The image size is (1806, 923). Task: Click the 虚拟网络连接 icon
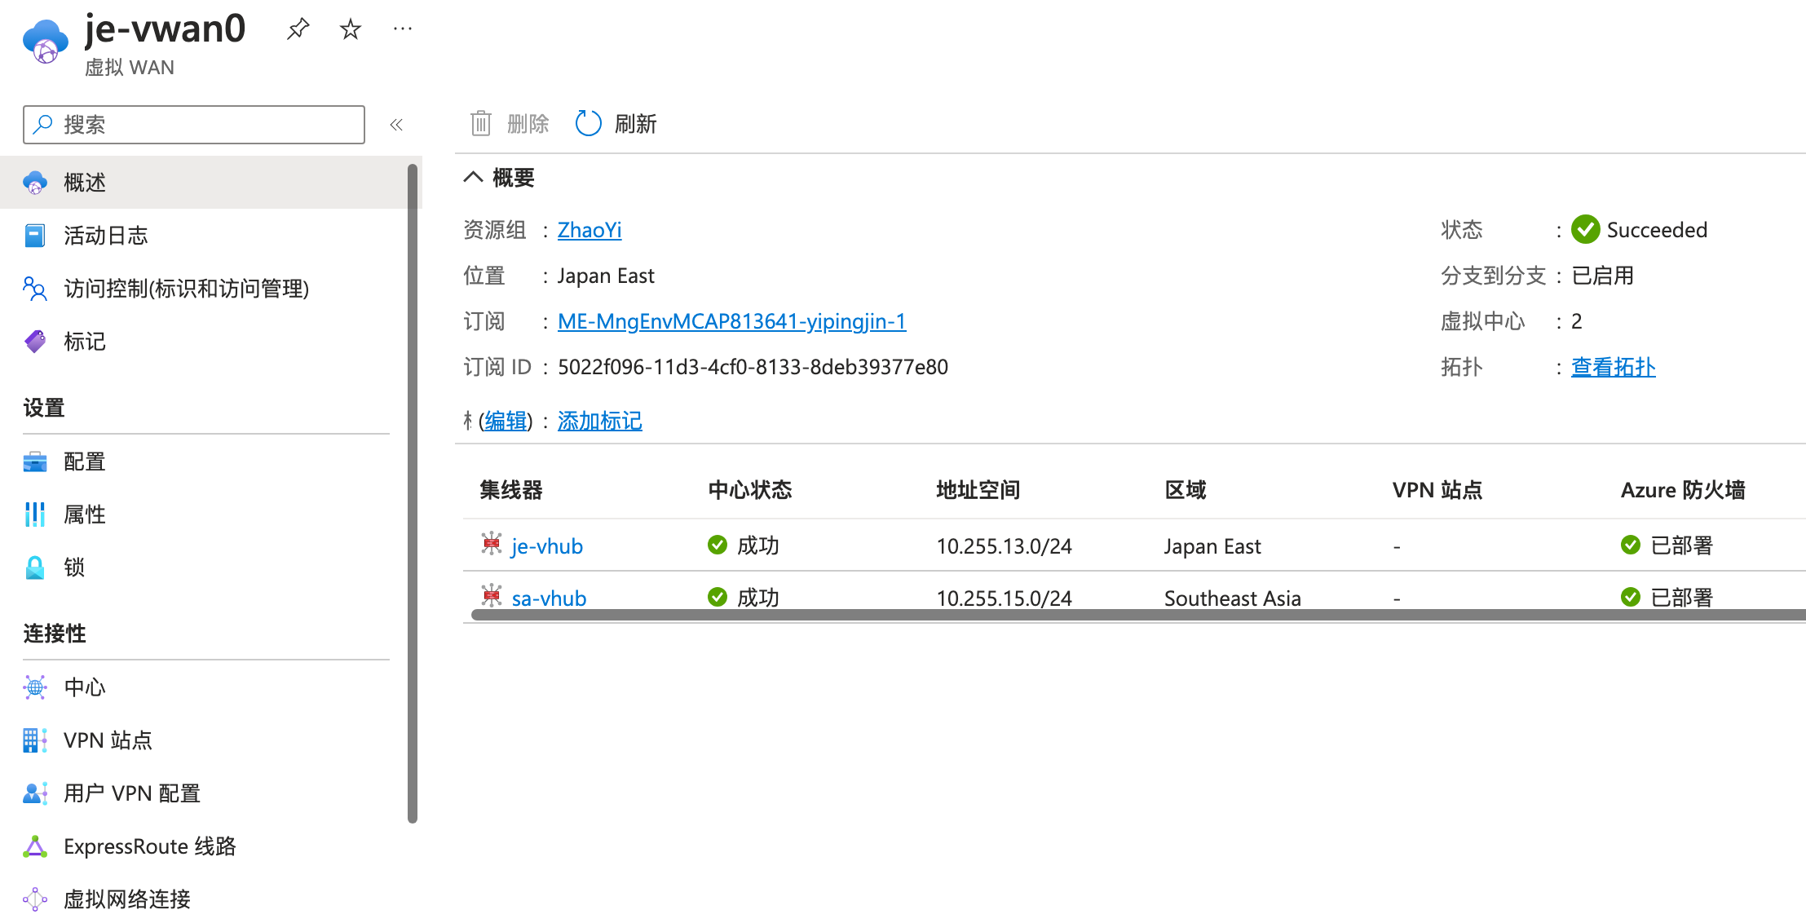tap(35, 899)
